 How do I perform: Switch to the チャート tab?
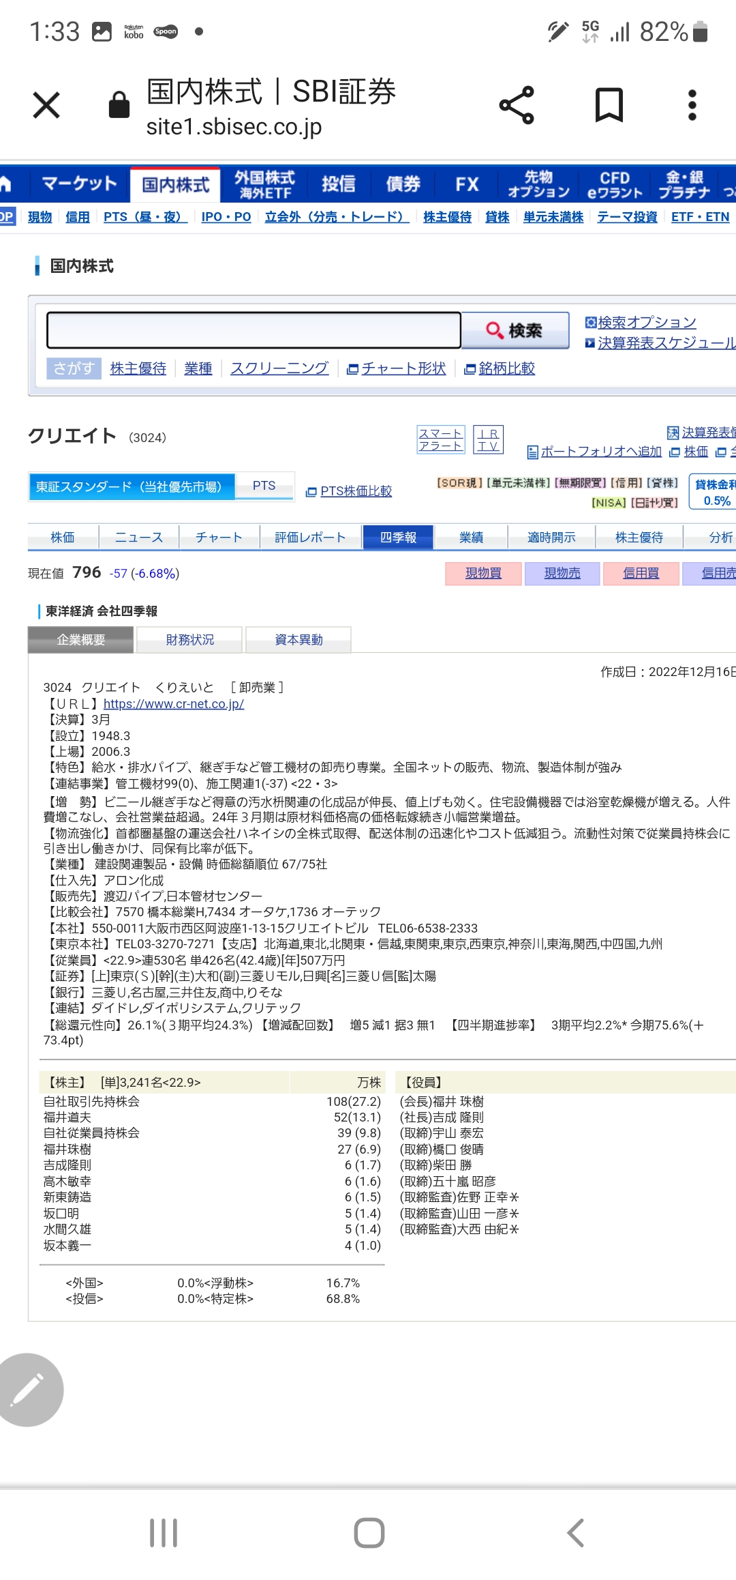click(x=219, y=538)
